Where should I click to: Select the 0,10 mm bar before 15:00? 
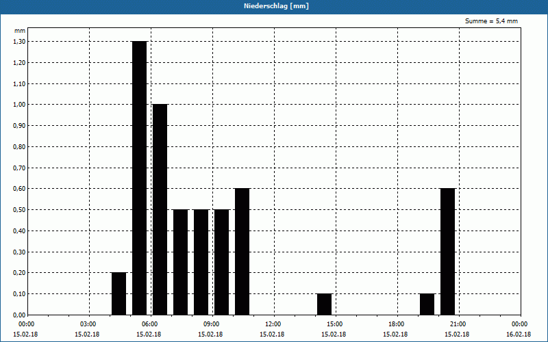pos(324,304)
